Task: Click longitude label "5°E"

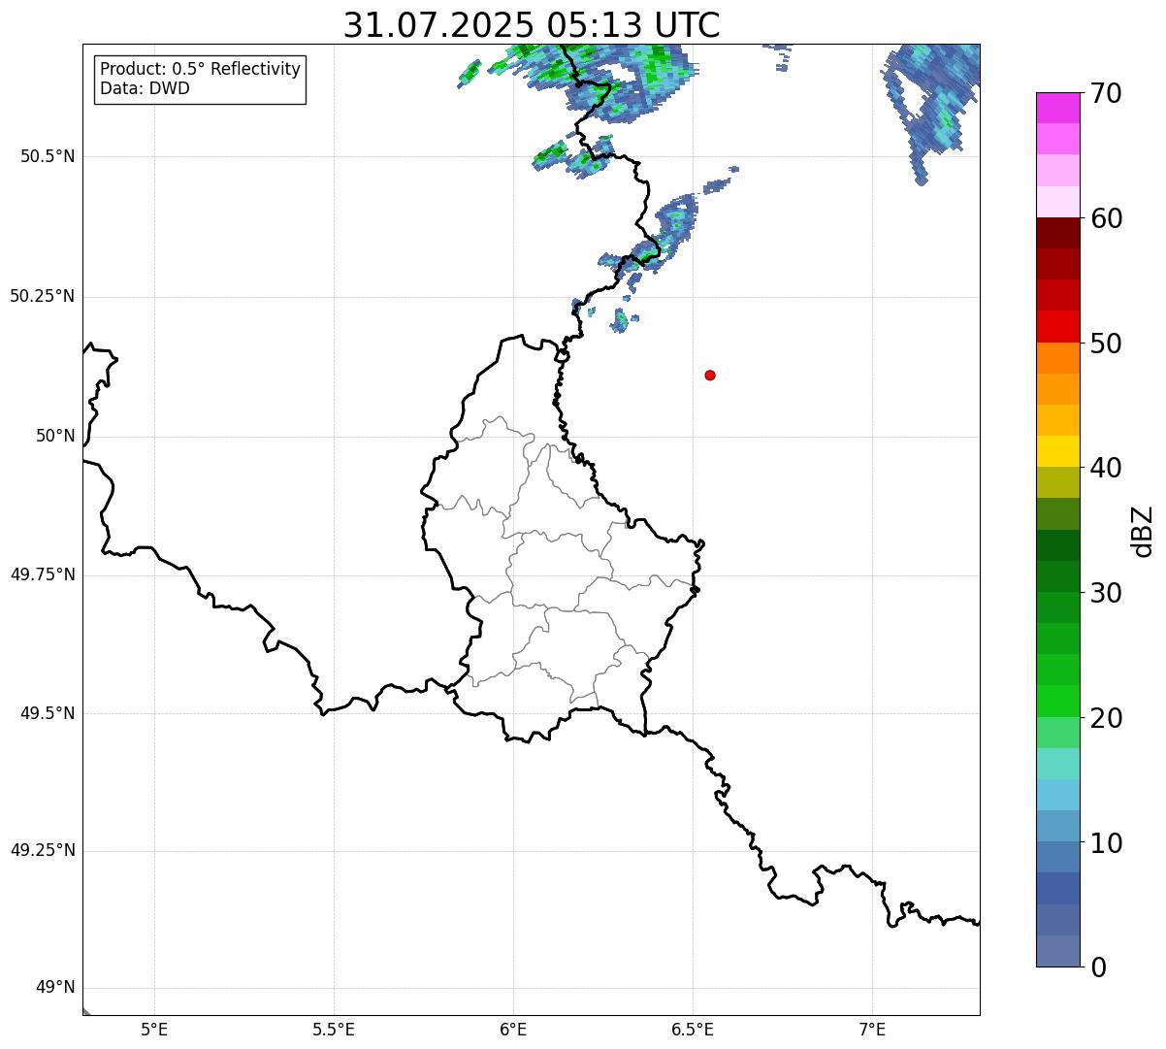Action: point(154,1029)
